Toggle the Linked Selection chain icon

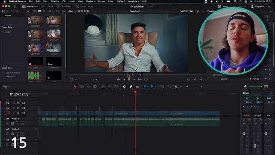tap(131, 87)
